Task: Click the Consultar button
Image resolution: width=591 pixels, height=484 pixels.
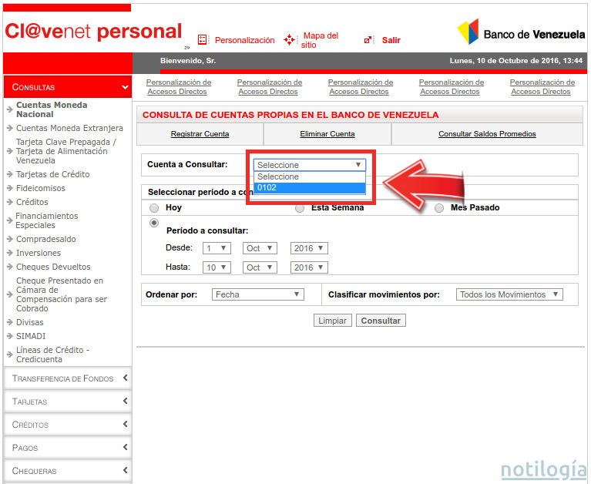Action: (x=381, y=321)
